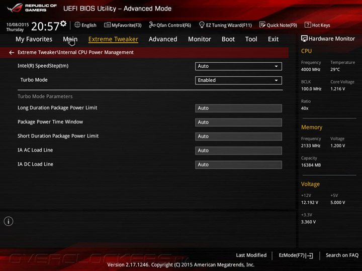Click Long Duration Package Power Limit field

point(238,108)
